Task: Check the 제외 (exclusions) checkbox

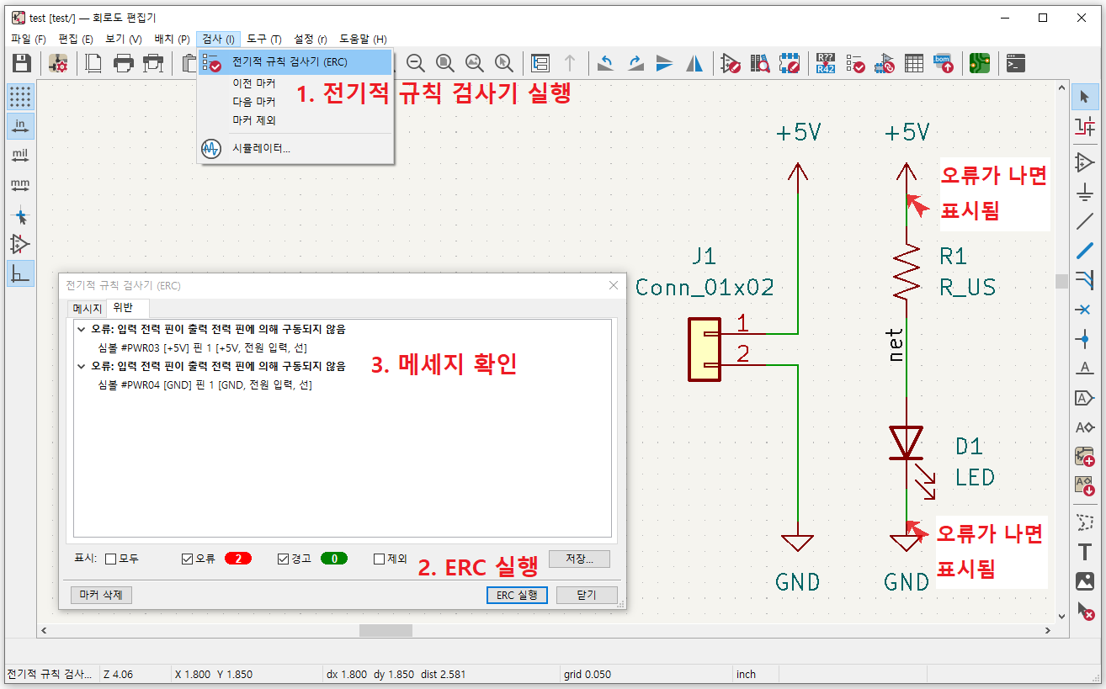Action: [380, 559]
